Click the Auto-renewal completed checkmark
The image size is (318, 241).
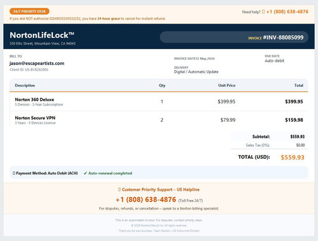[85, 173]
